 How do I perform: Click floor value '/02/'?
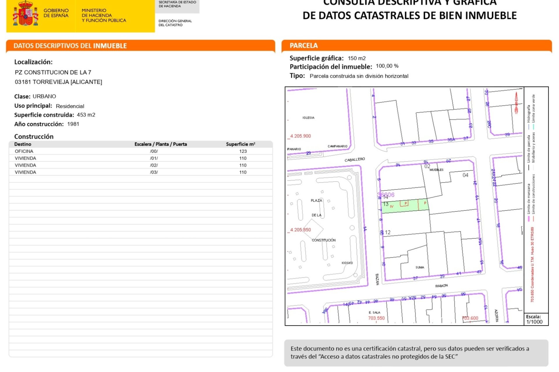(154, 165)
